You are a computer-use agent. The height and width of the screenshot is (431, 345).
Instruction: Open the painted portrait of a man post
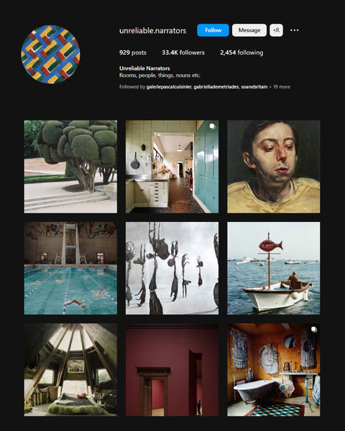(273, 167)
